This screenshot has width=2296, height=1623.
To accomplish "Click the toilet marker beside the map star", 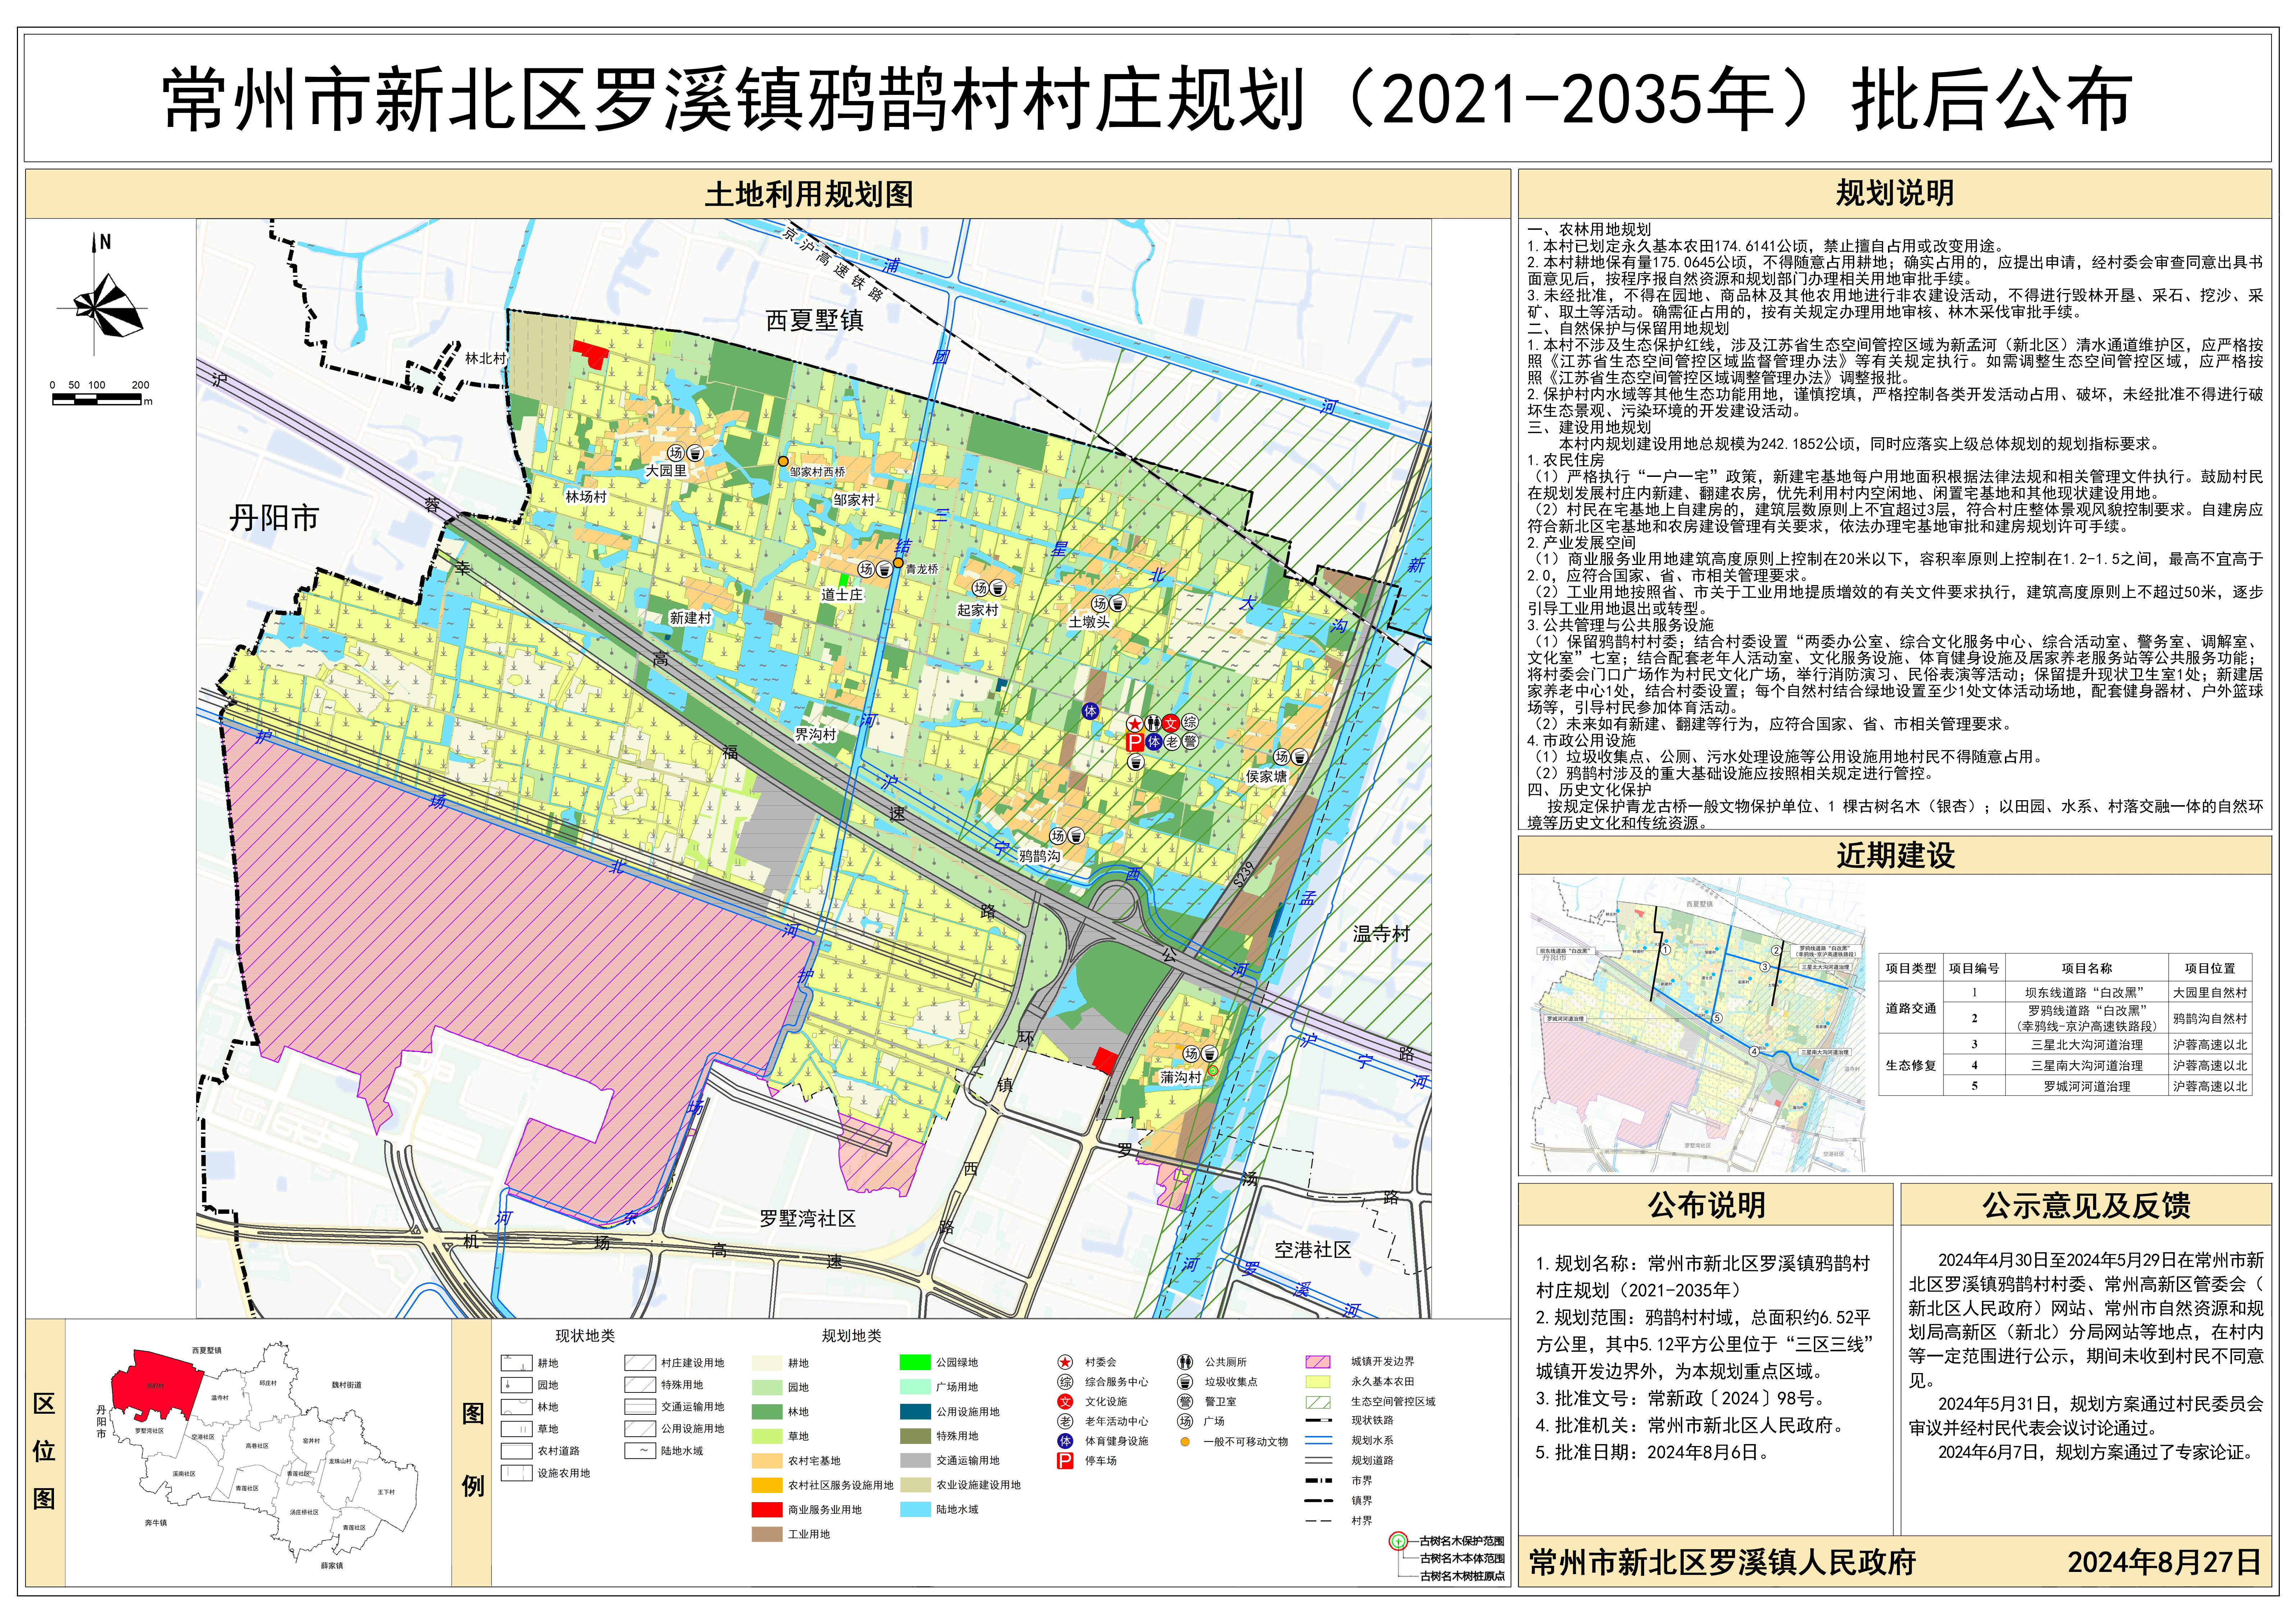I will click(x=1153, y=724).
